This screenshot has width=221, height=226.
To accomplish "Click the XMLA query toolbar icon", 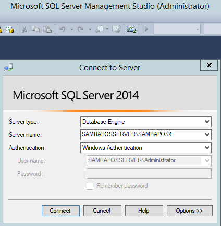I will [x=9, y=29].
